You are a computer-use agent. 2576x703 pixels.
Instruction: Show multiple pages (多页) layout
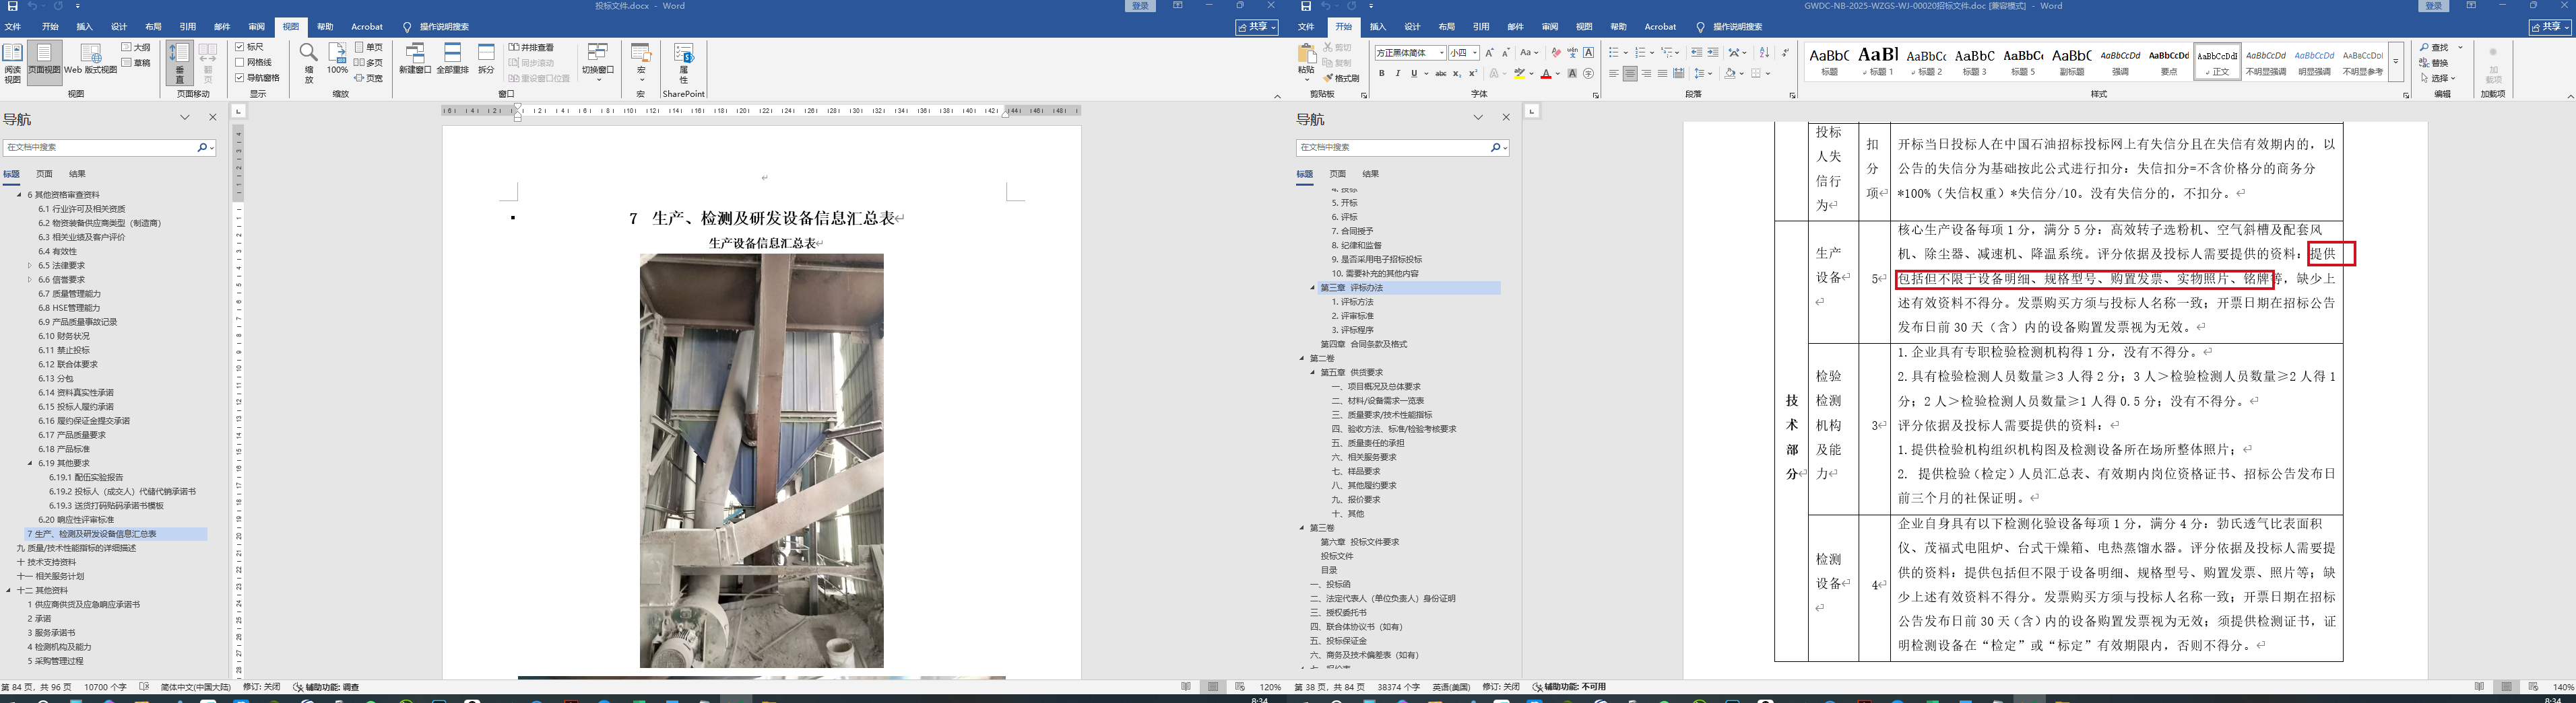369,63
